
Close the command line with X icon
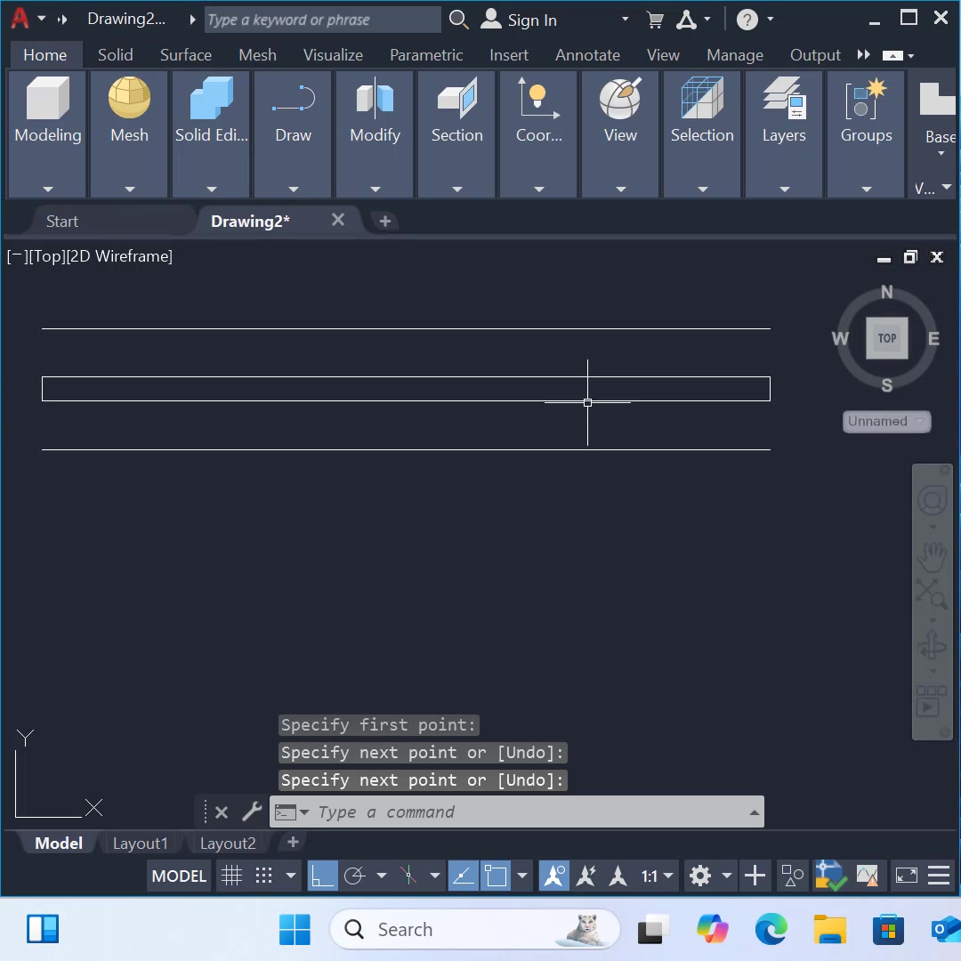(222, 812)
